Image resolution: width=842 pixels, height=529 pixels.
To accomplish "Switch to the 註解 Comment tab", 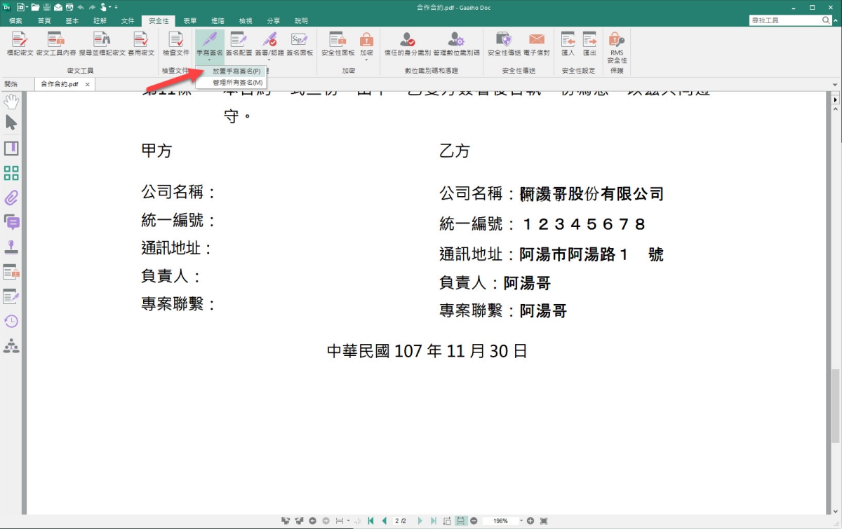I will coord(100,21).
